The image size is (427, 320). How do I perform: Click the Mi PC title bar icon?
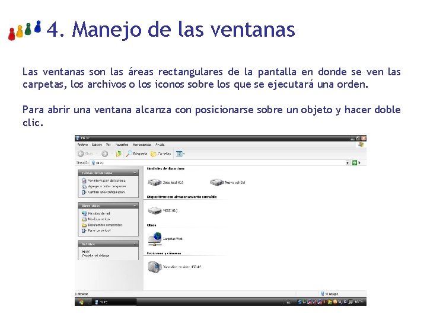(78, 138)
